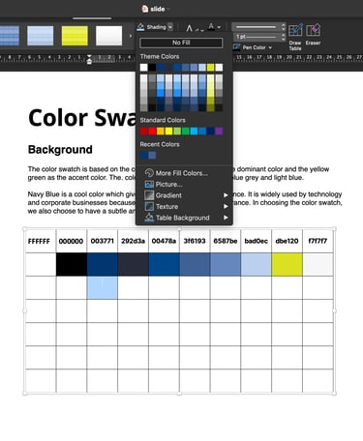The image size is (363, 441).
Task: Click the 00478a header cell
Action: (164, 241)
